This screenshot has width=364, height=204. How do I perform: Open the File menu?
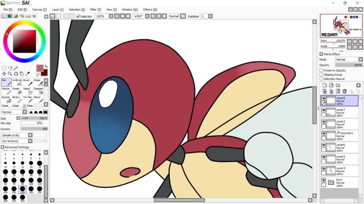click(x=8, y=10)
